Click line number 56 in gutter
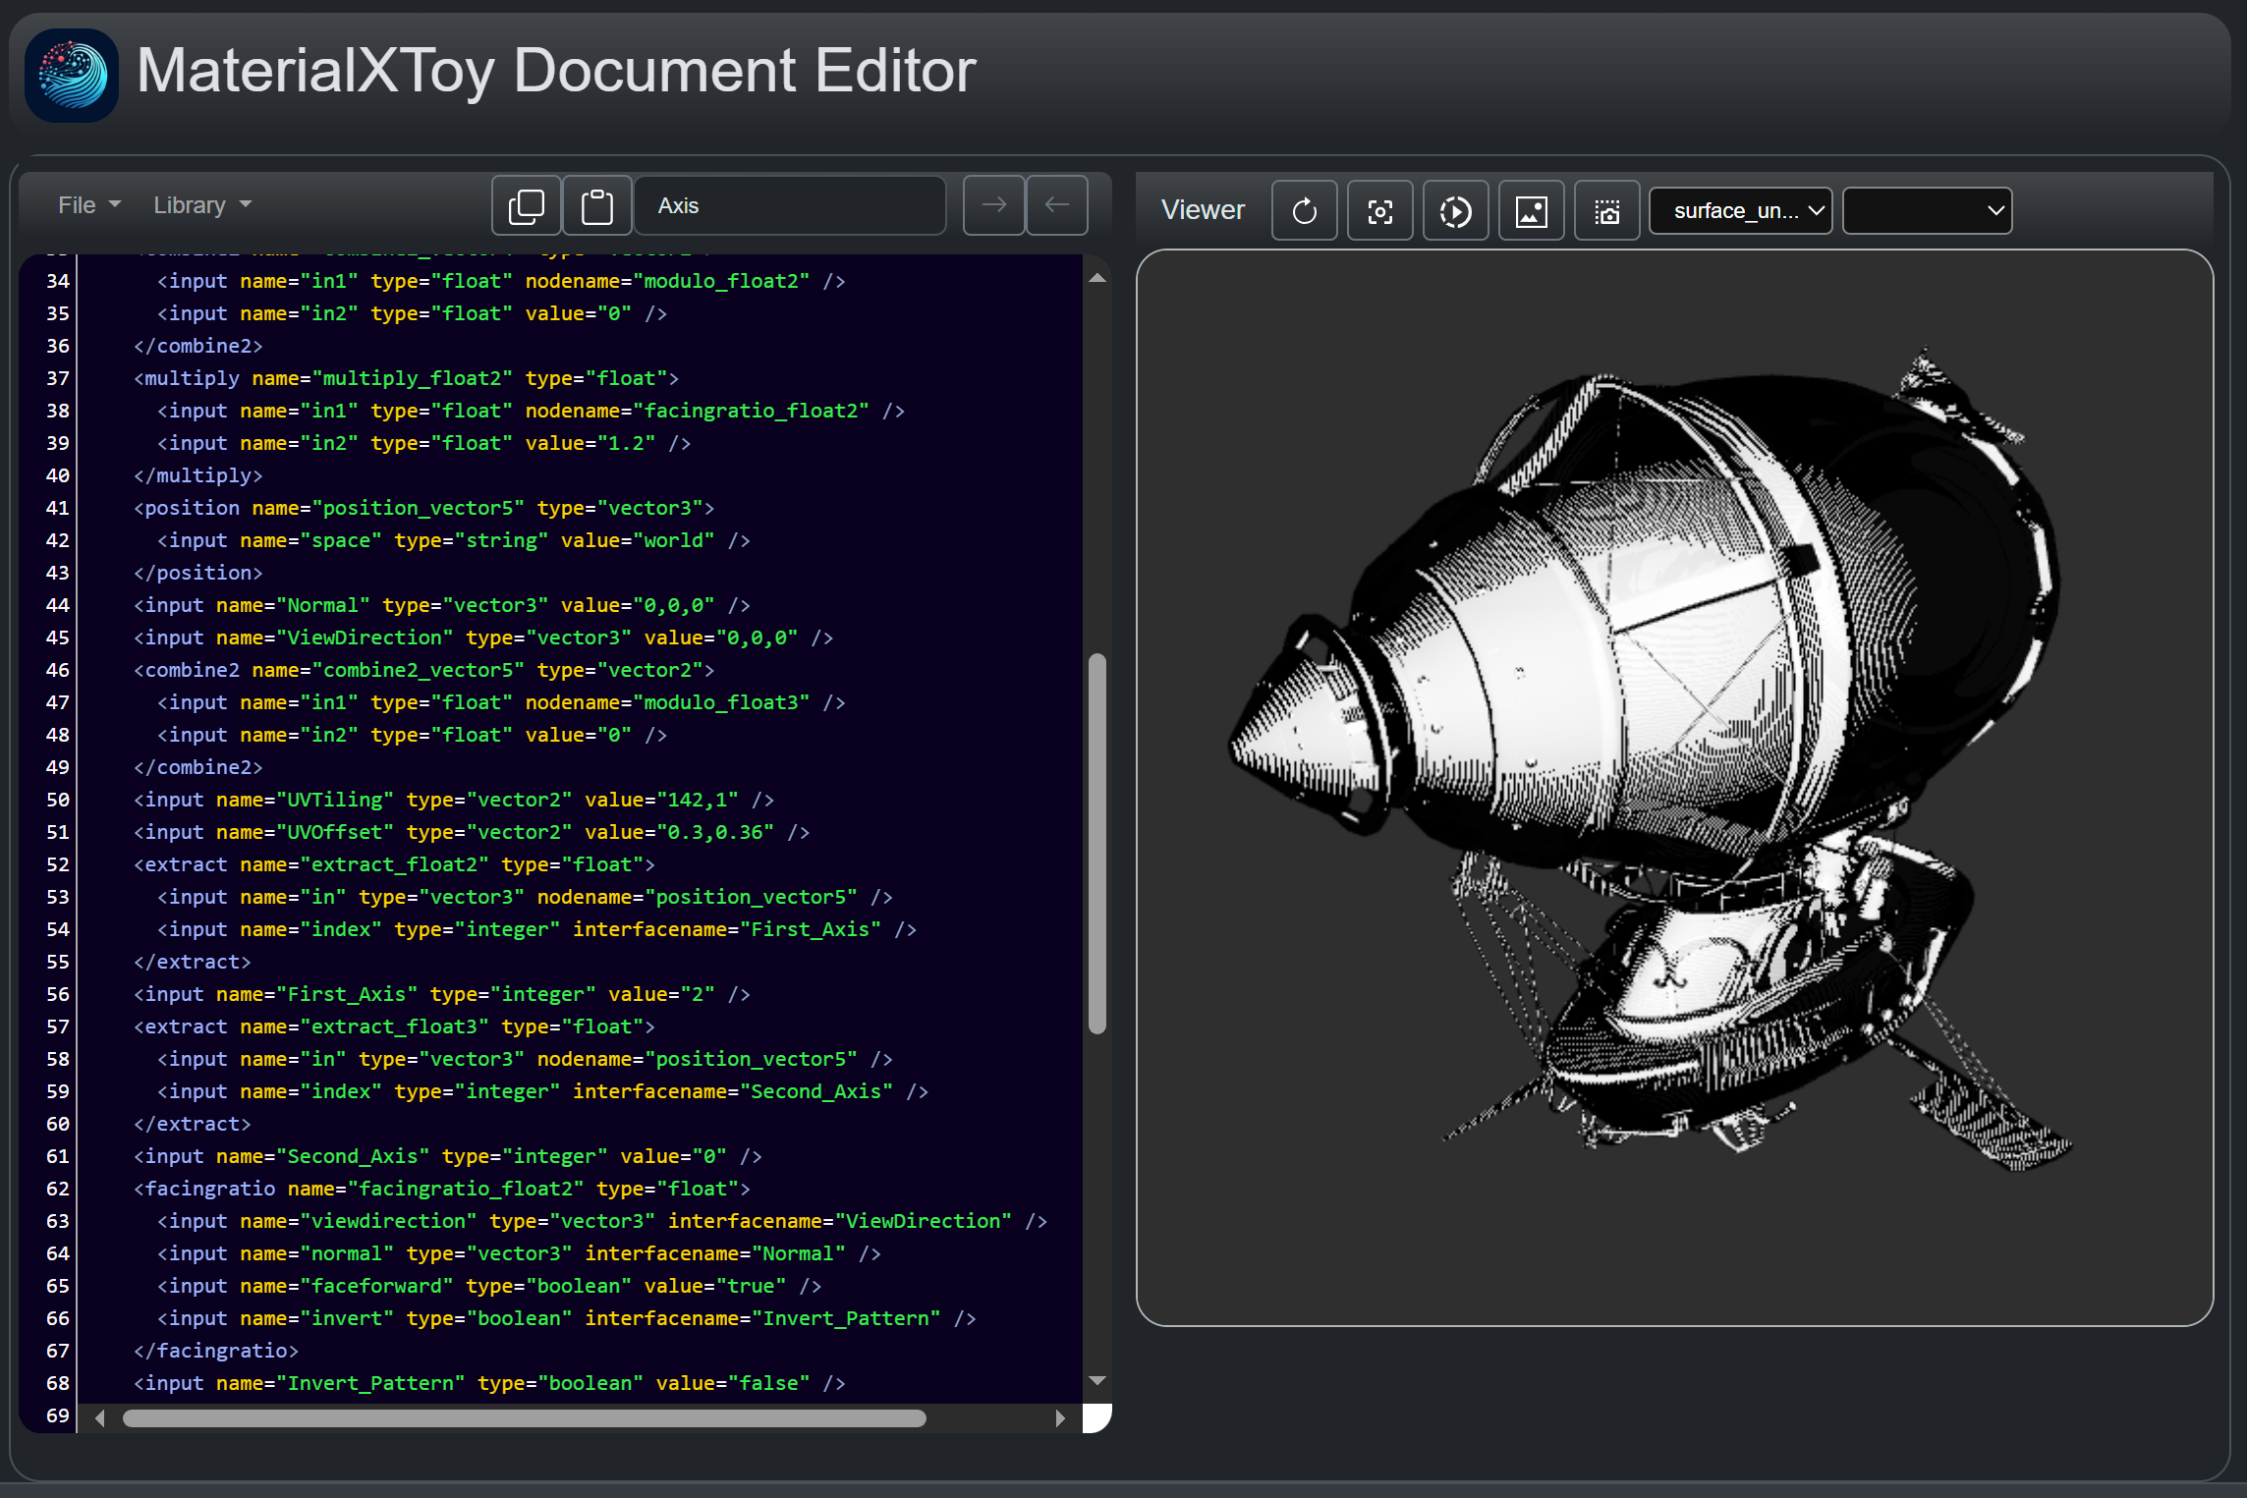The height and width of the screenshot is (1498, 2247). [58, 994]
